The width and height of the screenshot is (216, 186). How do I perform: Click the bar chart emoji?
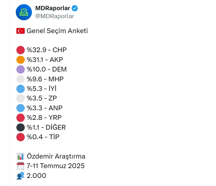(x=21, y=156)
